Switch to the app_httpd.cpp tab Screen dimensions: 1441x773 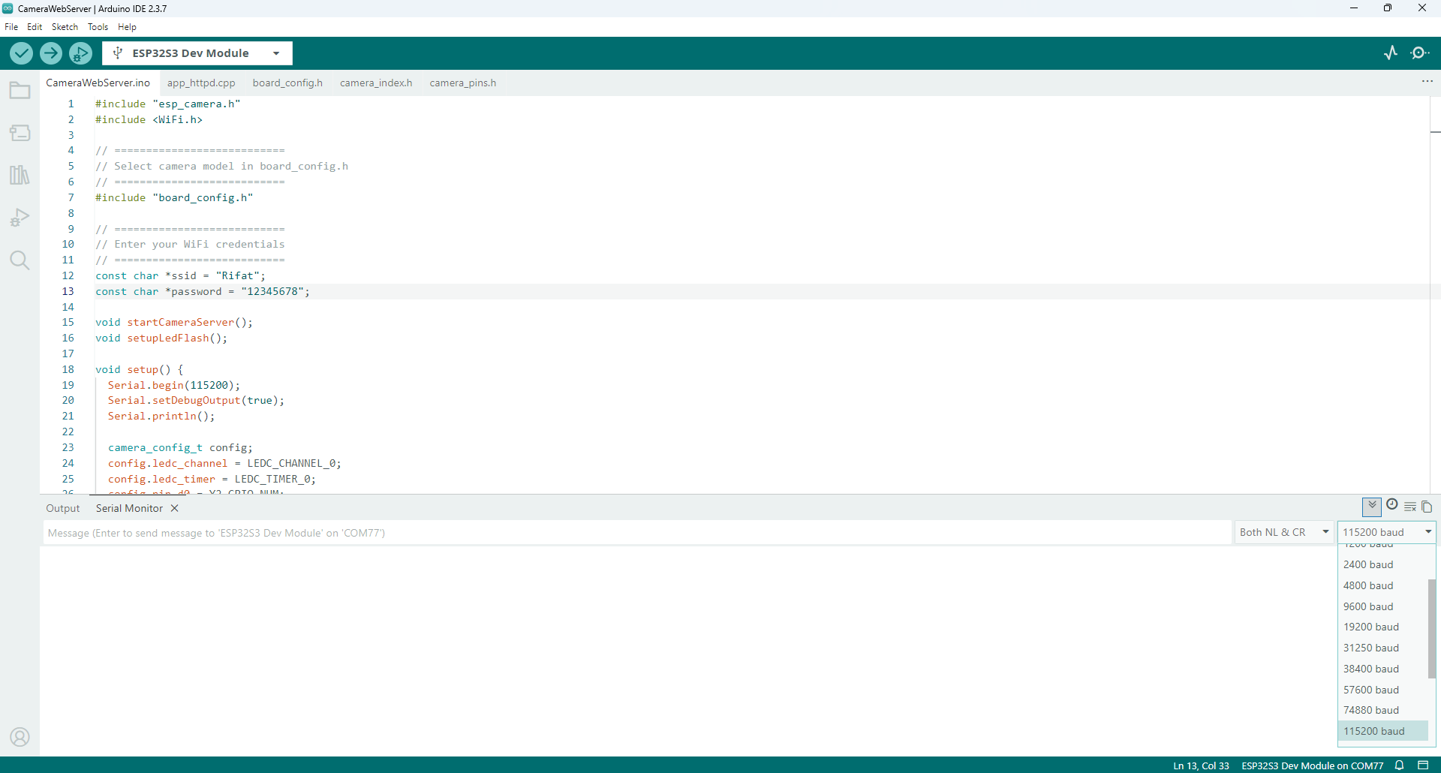point(201,83)
